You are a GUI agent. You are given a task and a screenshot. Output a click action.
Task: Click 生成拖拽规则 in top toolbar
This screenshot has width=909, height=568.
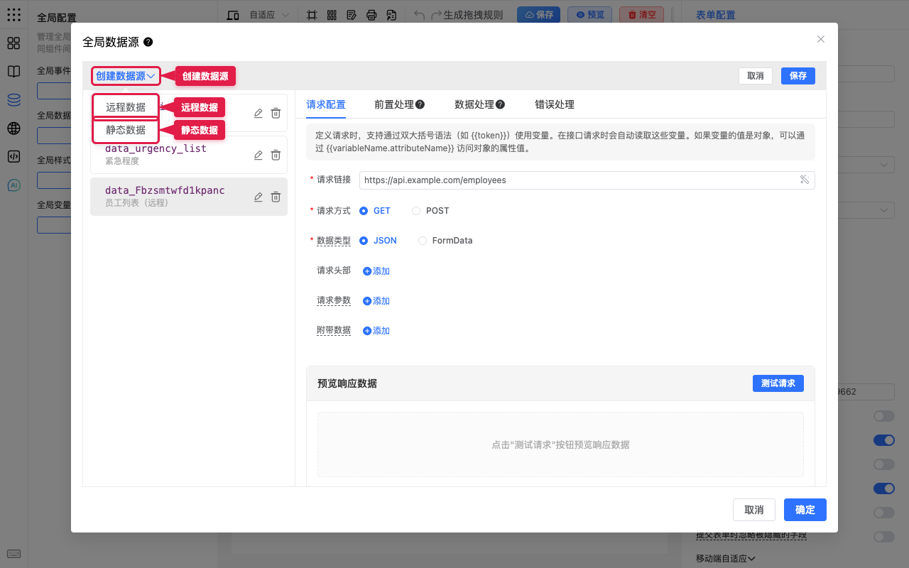473,15
